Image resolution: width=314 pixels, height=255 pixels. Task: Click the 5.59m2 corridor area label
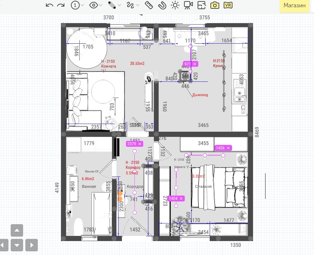tap(132, 173)
